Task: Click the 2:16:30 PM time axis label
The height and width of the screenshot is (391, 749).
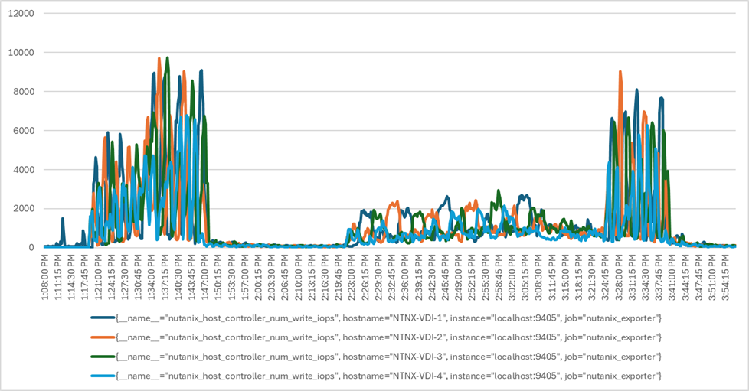Action: pyautogui.click(x=325, y=278)
